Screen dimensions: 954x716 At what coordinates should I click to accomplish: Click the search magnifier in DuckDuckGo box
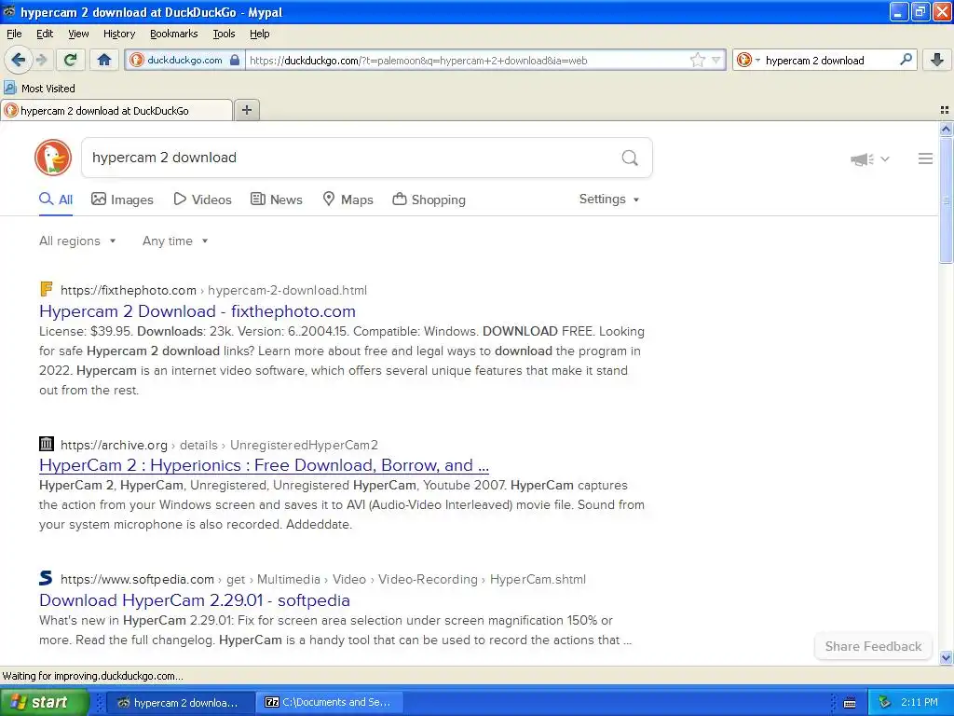[630, 158]
